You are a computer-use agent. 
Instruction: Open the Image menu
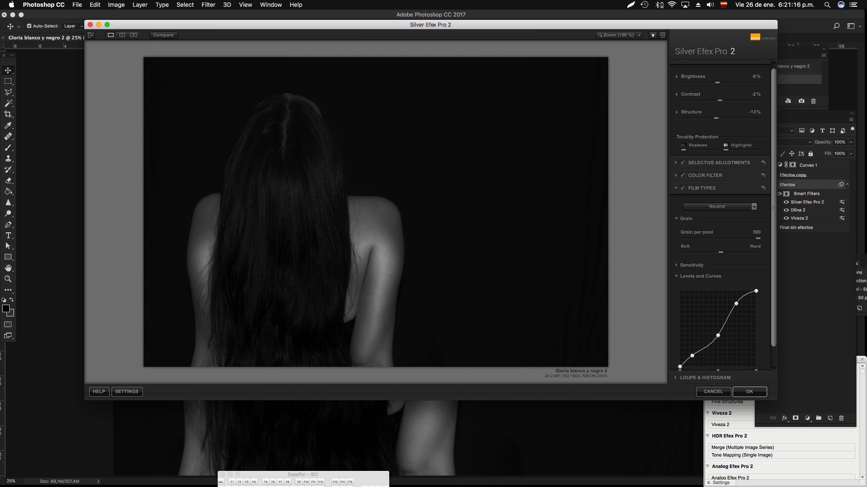pos(116,5)
